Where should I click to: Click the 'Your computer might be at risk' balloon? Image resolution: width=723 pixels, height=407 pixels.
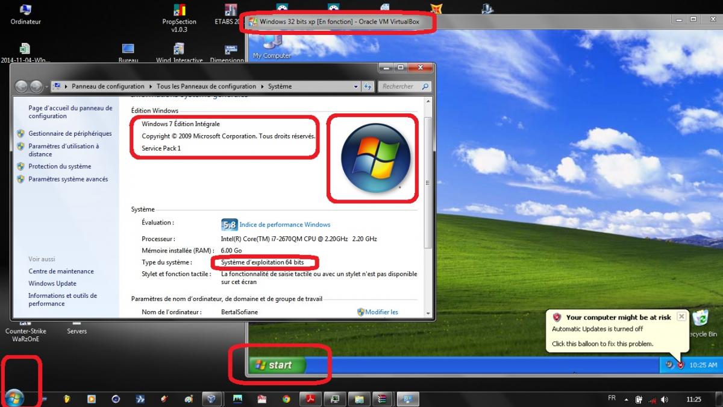(618, 330)
